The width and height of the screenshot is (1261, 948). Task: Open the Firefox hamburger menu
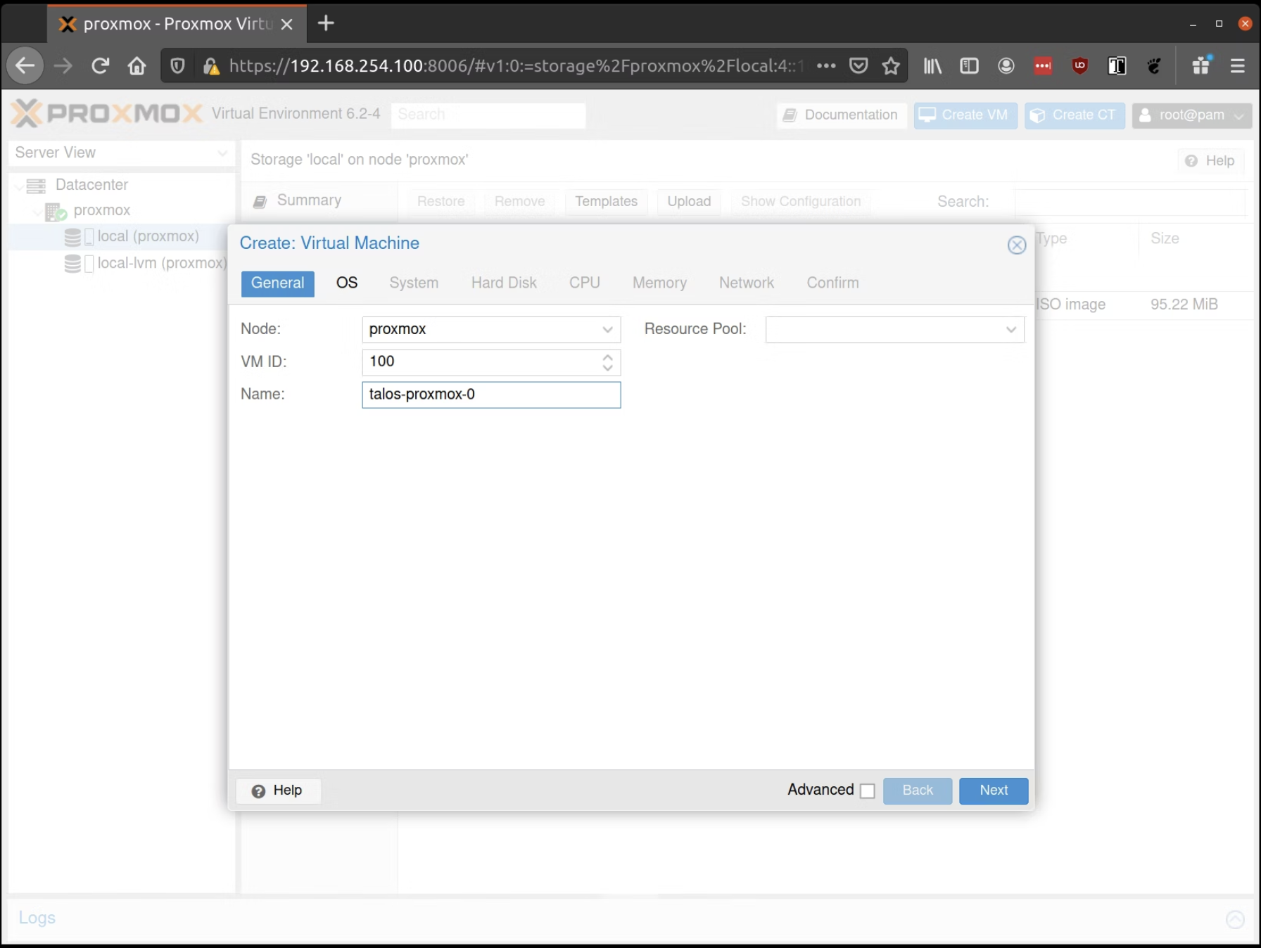click(x=1237, y=66)
